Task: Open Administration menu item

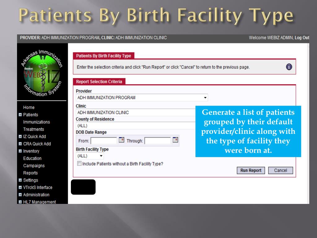Action: point(36,195)
